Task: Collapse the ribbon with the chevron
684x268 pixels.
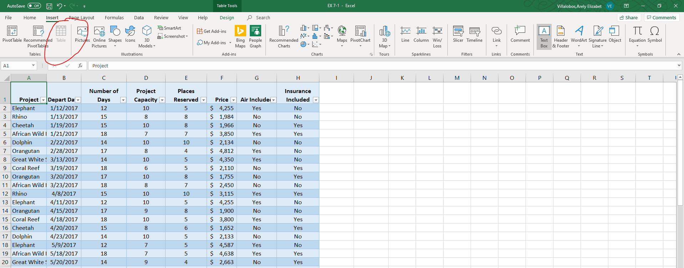Action: [x=679, y=54]
